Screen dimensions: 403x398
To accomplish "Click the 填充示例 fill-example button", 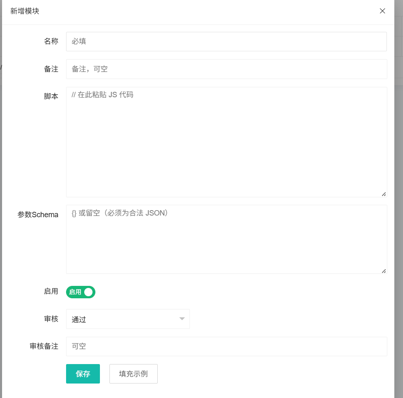I will pyautogui.click(x=133, y=374).
